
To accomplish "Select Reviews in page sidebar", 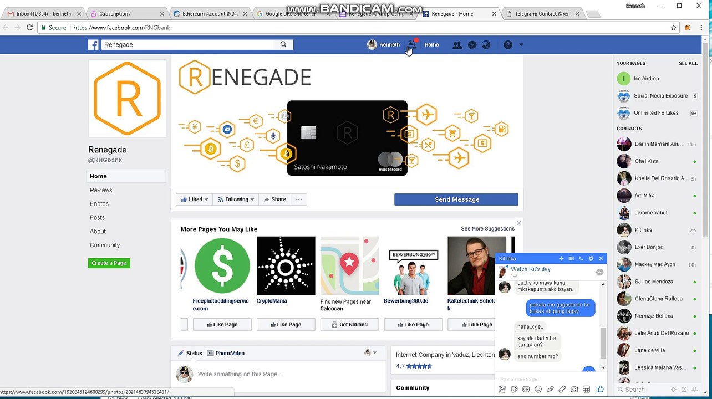I will [101, 190].
